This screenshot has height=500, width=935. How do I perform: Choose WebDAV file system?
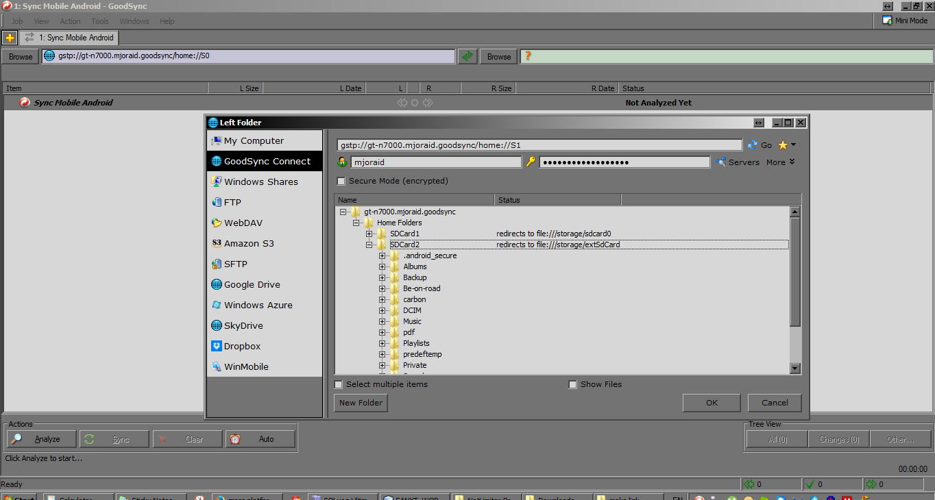264,223
